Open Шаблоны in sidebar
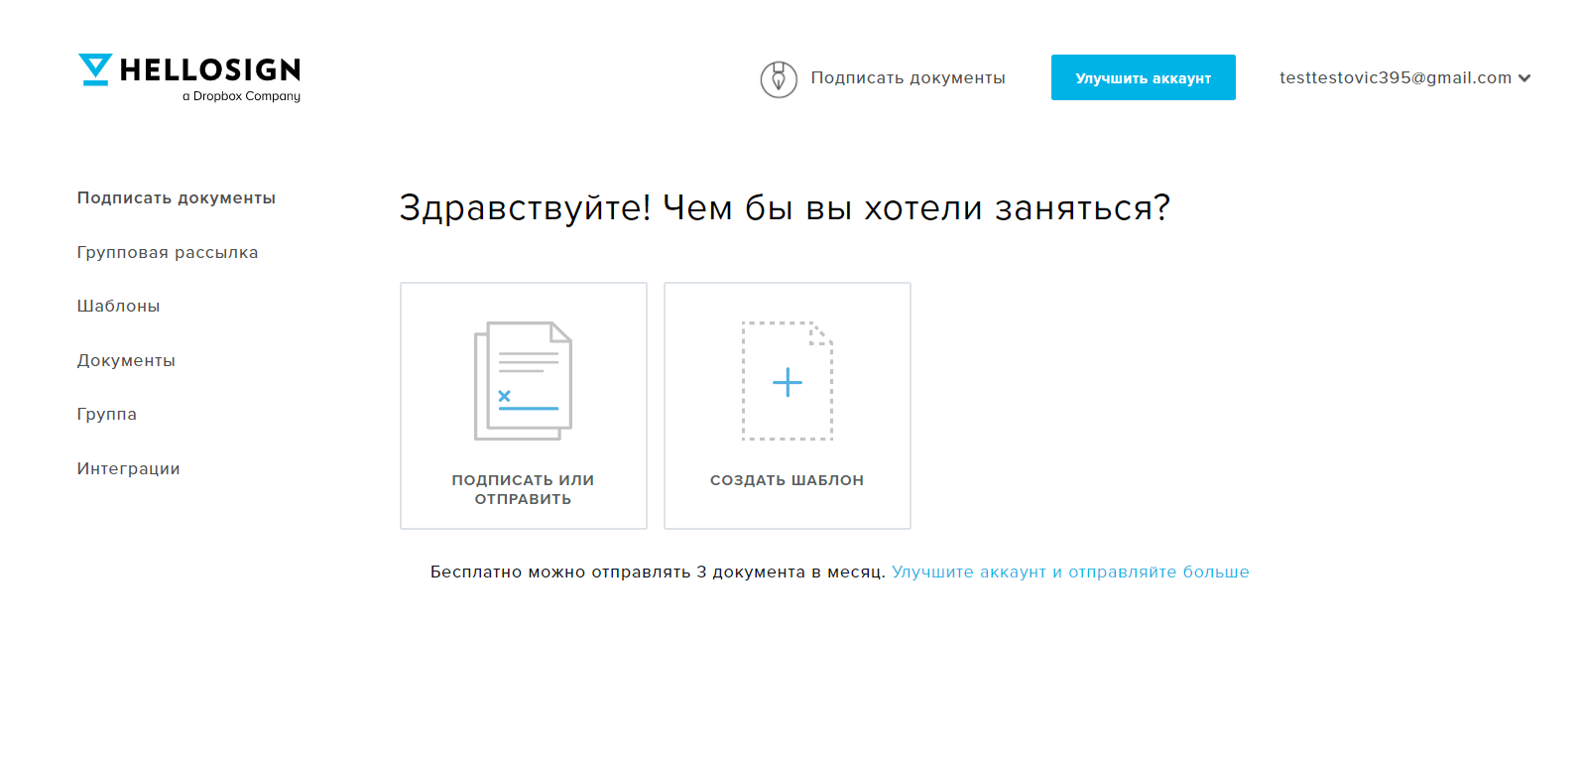Screen dimensions: 1583x766 (x=119, y=306)
